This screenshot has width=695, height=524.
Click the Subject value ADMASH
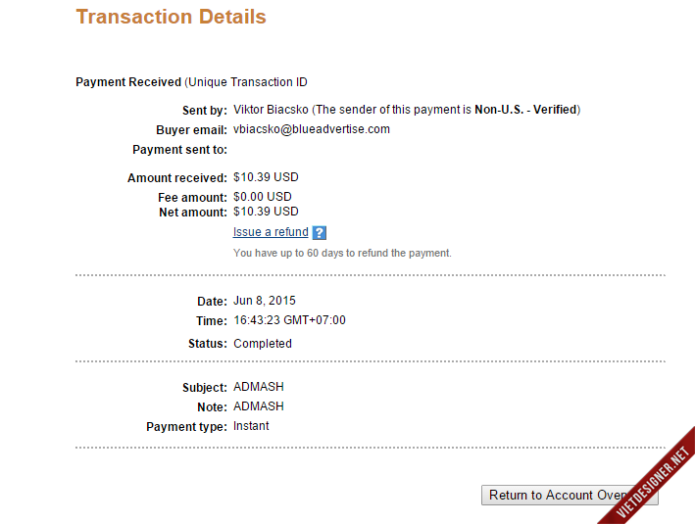pyautogui.click(x=259, y=388)
